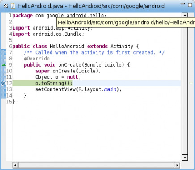Click the tooltip showing the HelloAndroid file path
This screenshot has height=170, width=195.
pyautogui.click(x=126, y=22)
